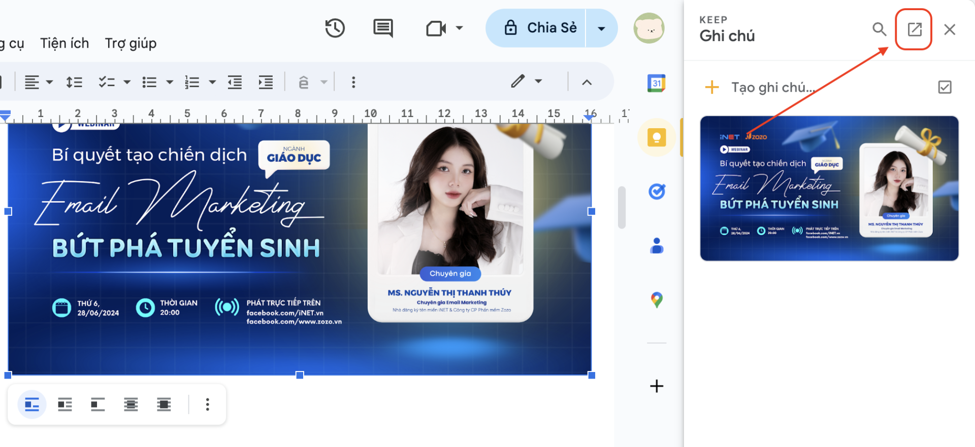Click the new list checkbox icon

click(945, 87)
